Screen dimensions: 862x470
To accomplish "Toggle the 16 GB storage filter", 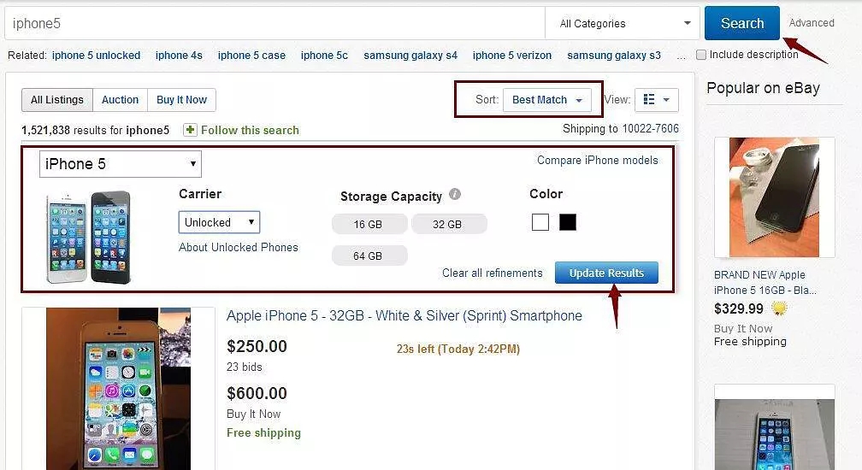I will tap(369, 224).
